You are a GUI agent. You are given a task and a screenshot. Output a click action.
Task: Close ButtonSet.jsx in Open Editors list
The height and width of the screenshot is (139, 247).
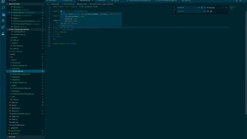tap(10, 13)
